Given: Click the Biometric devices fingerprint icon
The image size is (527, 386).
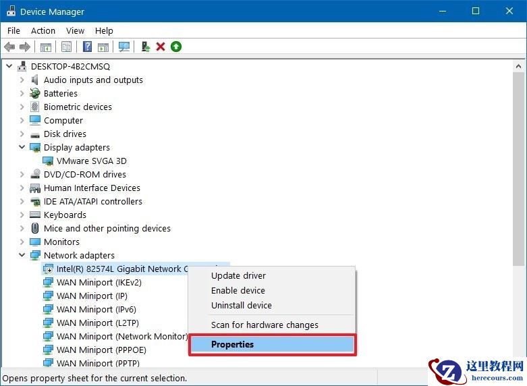Looking at the screenshot, I should point(34,107).
